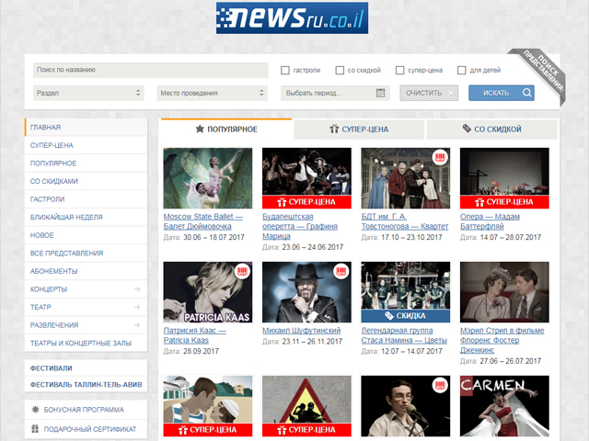This screenshot has width=589, height=441.
Task: Check the для детей checkbox
Action: pos(462,70)
